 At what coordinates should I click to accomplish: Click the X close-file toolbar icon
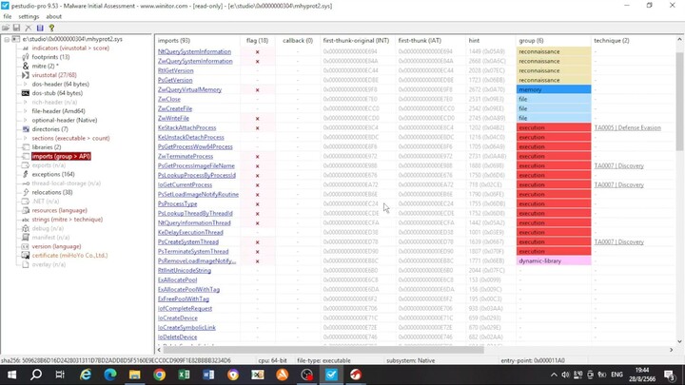tap(29, 28)
